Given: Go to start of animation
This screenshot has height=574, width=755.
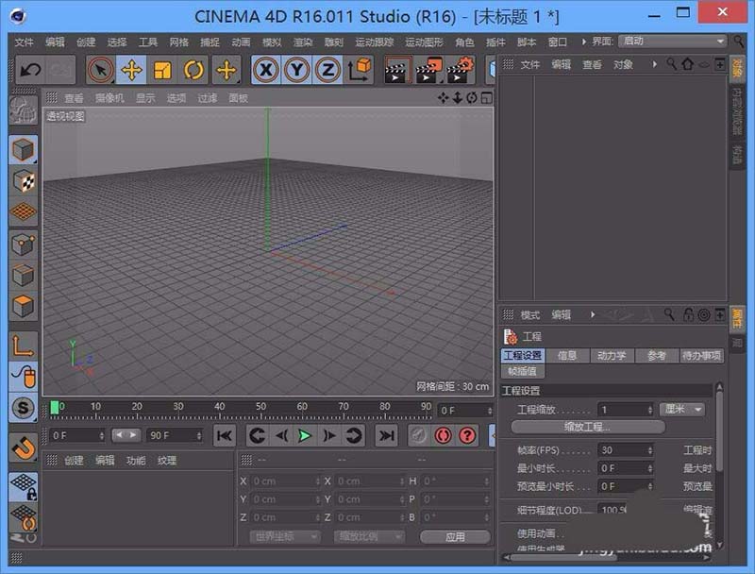Looking at the screenshot, I should coord(224,436).
